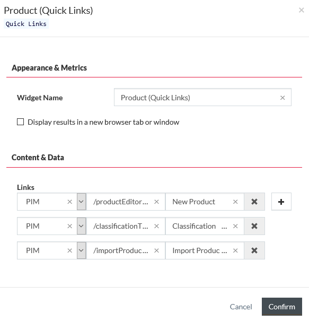Expand PIM dropdown in second link row
The width and height of the screenshot is (309, 321).
[x=81, y=226]
